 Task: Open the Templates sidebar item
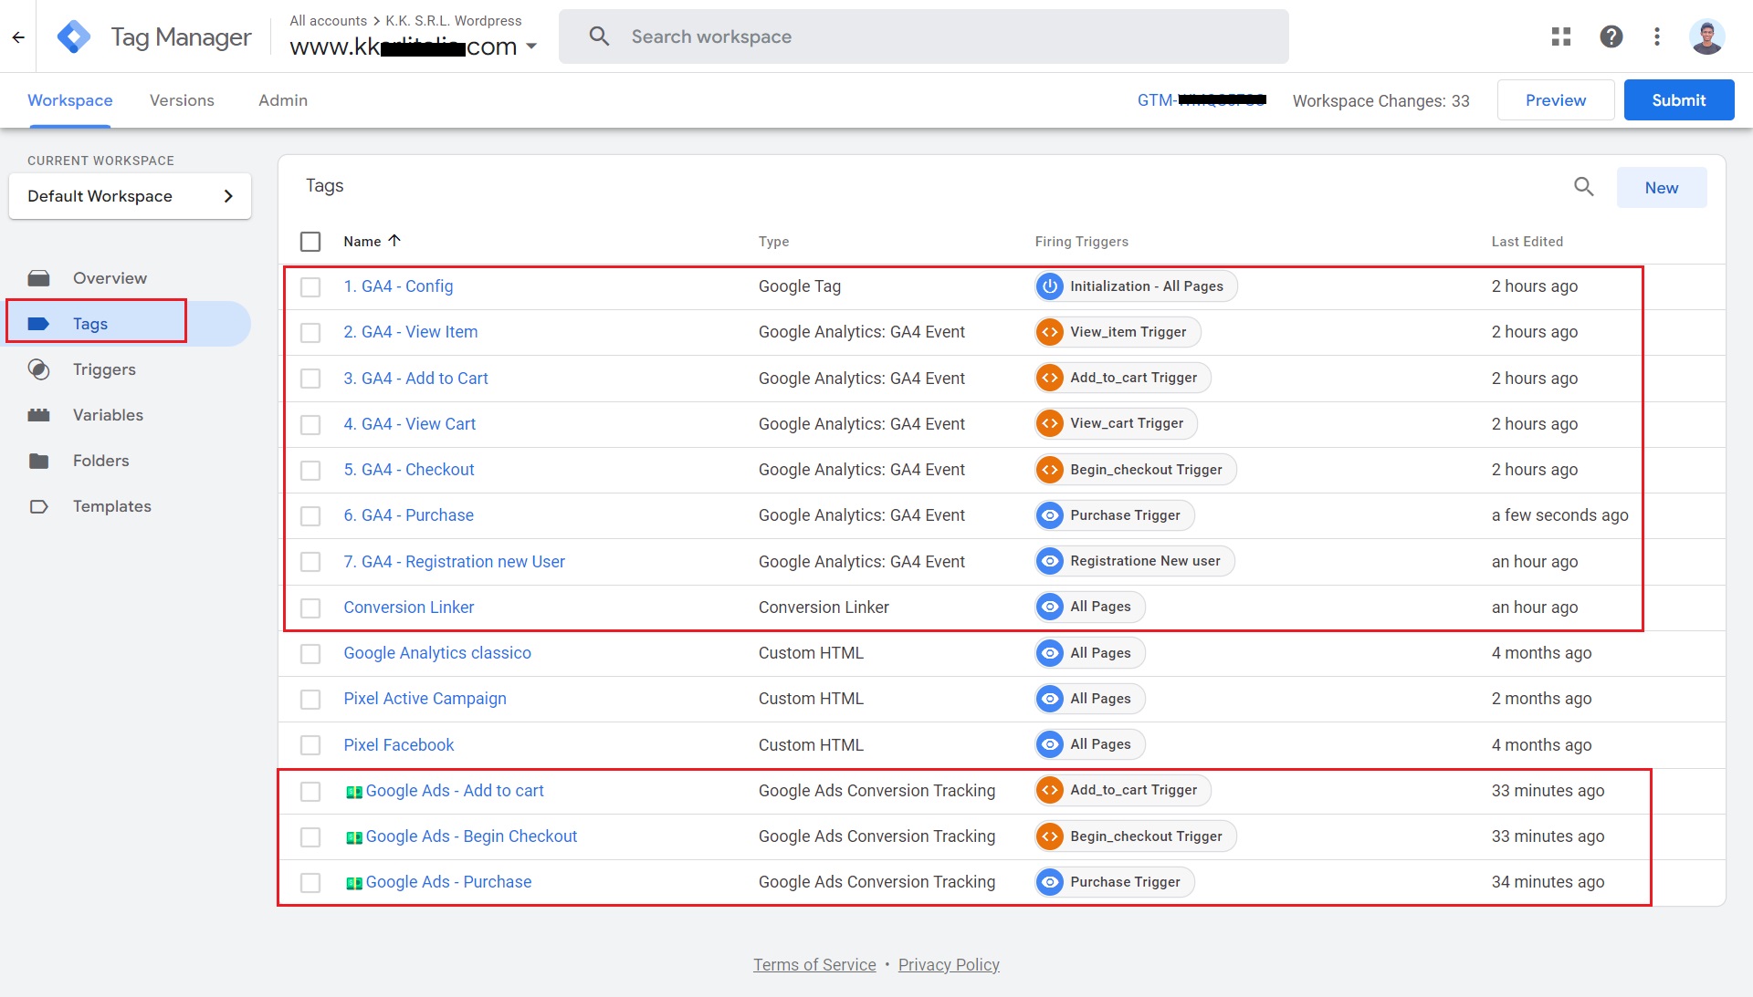111,506
